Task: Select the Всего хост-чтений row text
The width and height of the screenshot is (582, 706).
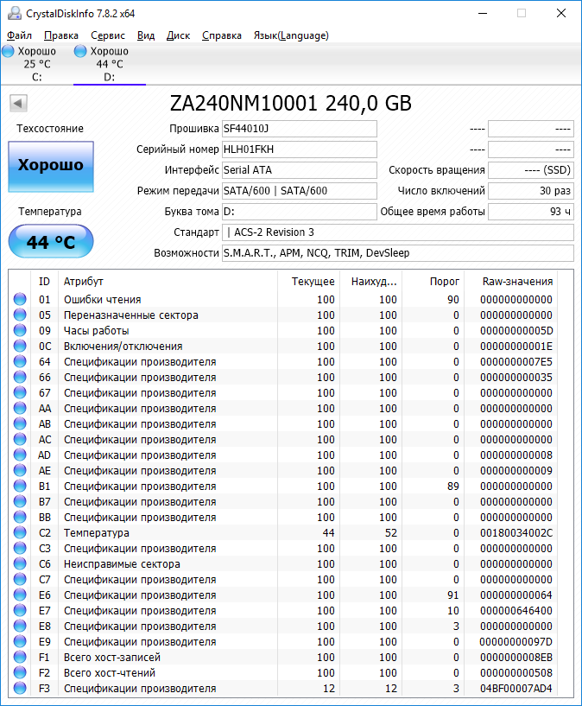Action: pyautogui.click(x=110, y=672)
